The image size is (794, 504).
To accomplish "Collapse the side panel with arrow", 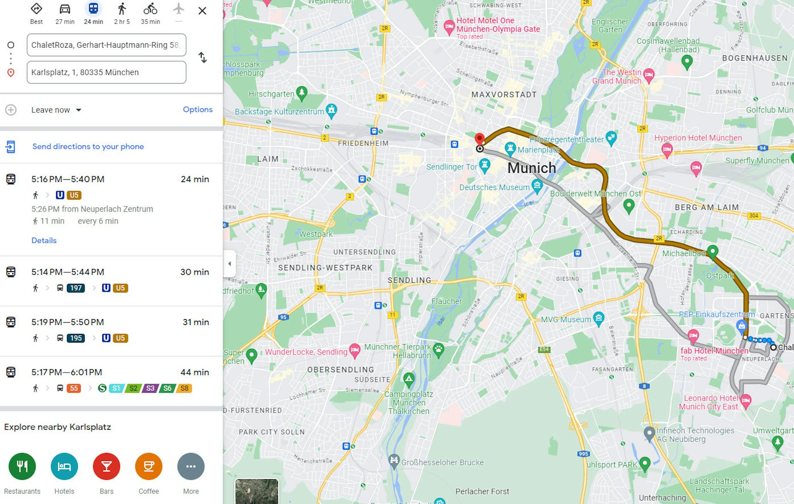I will (230, 264).
